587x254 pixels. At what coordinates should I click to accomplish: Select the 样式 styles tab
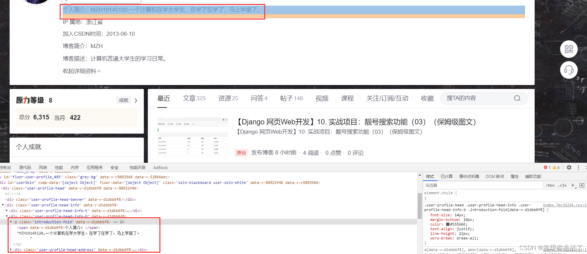point(430,177)
